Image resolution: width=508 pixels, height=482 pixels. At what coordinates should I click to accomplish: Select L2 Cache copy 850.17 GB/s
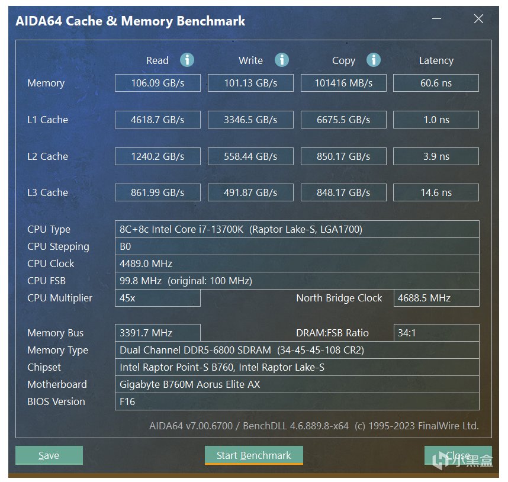[x=343, y=156]
